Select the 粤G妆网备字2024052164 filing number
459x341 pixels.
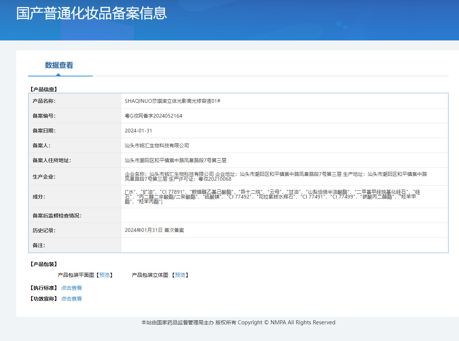coord(153,116)
